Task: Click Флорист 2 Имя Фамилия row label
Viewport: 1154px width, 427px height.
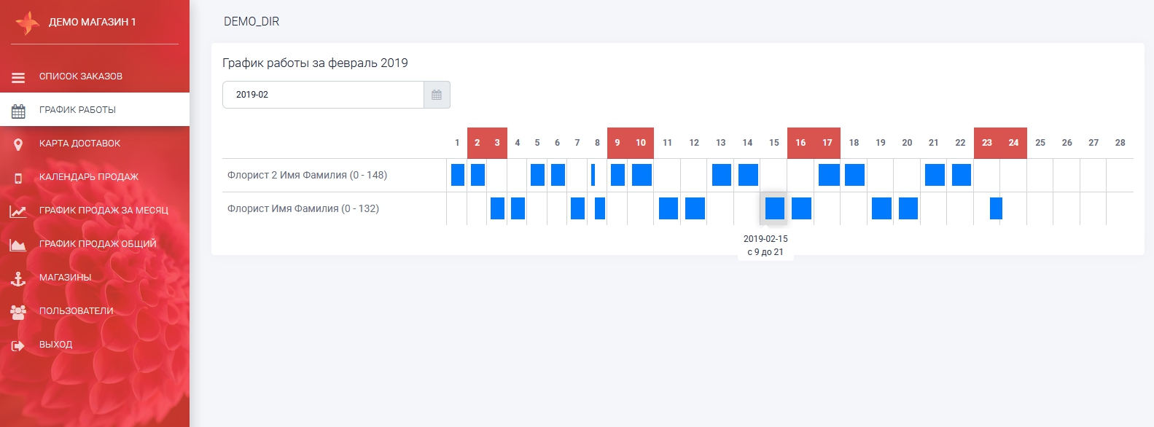Action: coord(307,175)
